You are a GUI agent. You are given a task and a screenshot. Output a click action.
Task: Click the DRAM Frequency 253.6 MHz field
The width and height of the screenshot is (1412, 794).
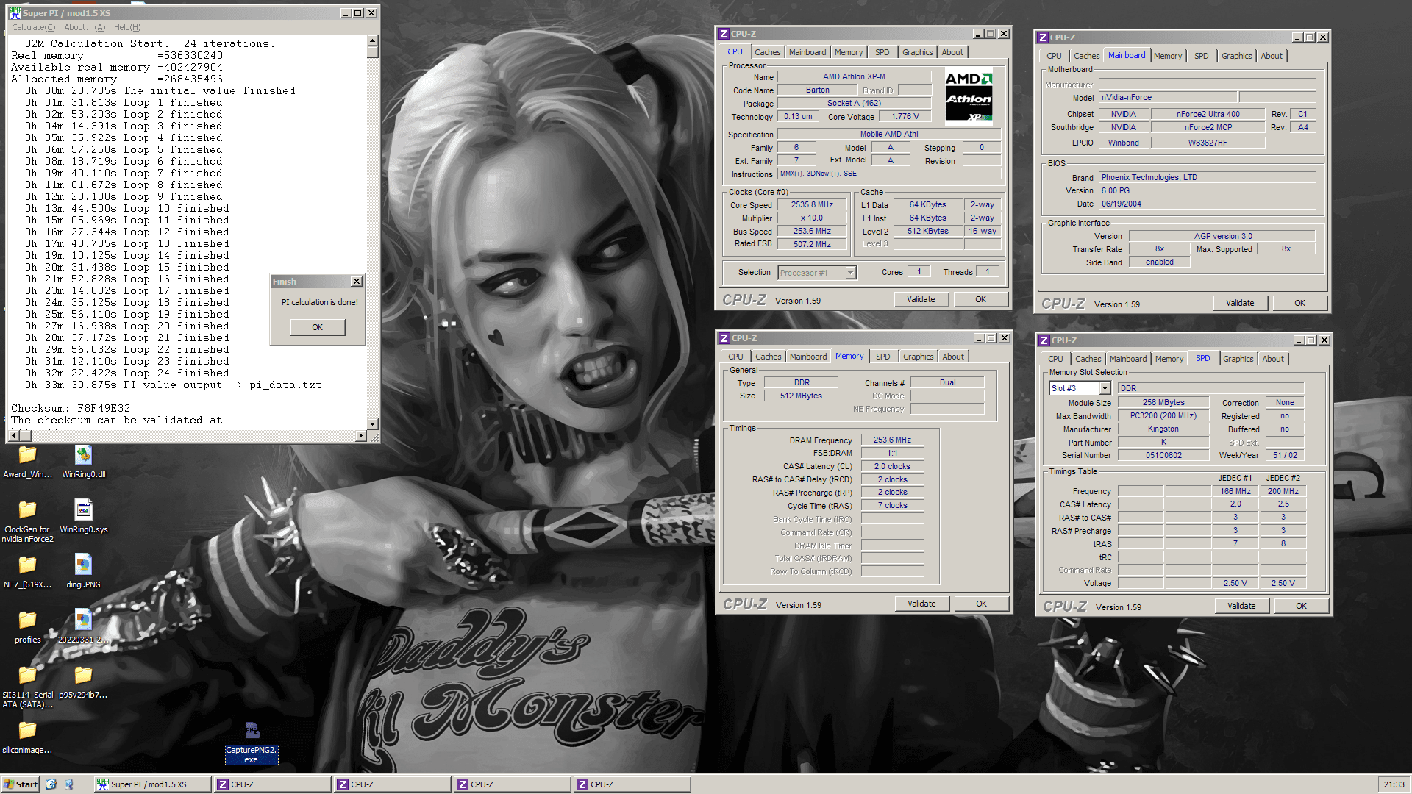(x=892, y=440)
